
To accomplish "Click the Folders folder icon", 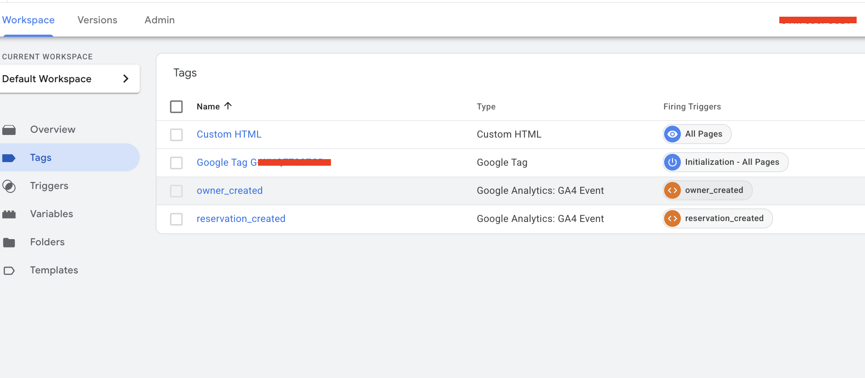I will tap(9, 243).
